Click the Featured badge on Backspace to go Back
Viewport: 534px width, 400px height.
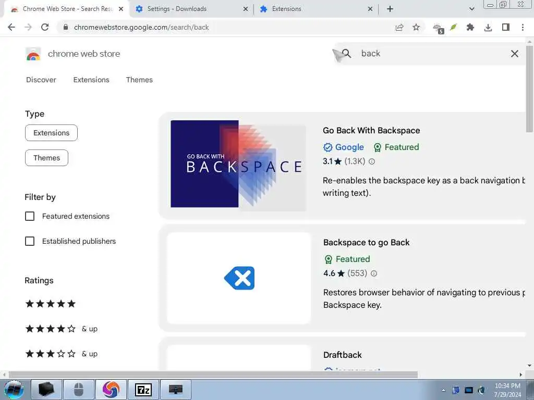[347, 259]
